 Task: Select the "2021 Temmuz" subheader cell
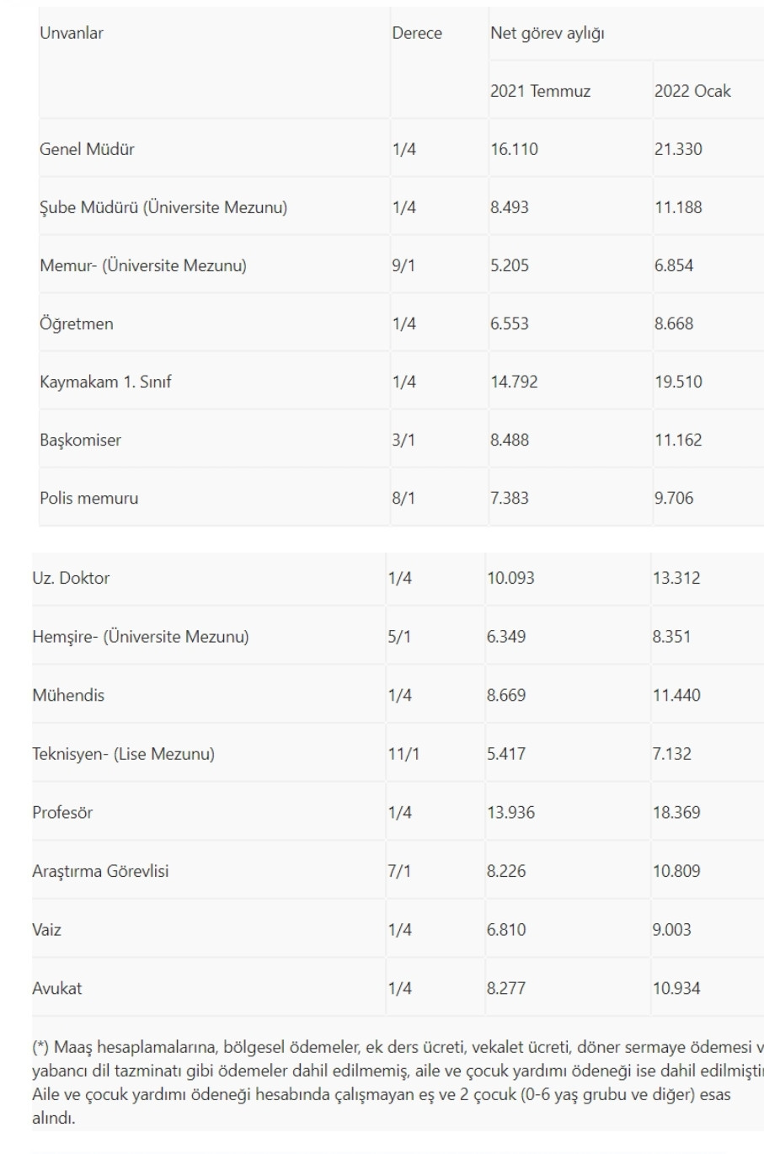coord(540,91)
